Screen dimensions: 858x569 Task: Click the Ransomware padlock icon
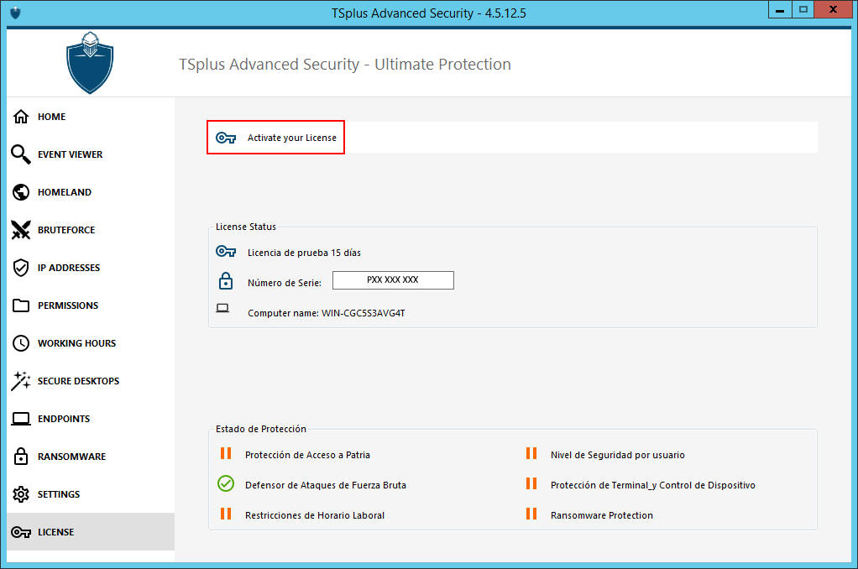[x=21, y=457]
